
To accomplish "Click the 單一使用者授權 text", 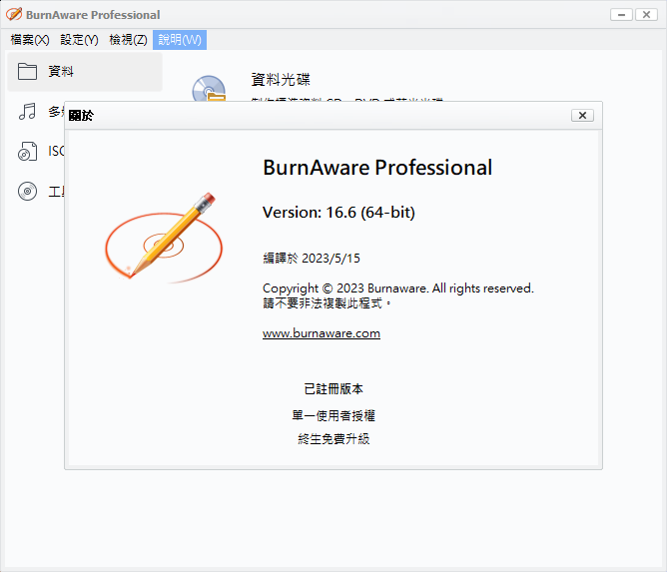I will [x=333, y=415].
